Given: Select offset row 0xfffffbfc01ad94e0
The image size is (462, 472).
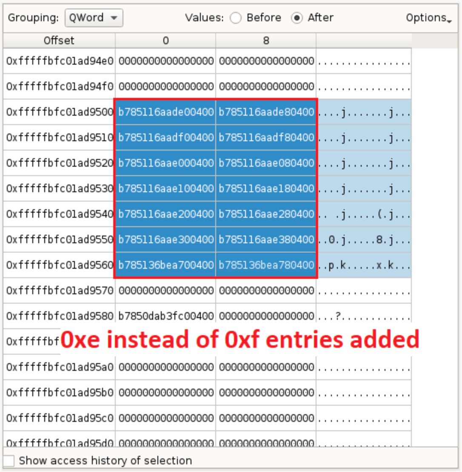Looking at the screenshot, I should click(60, 61).
